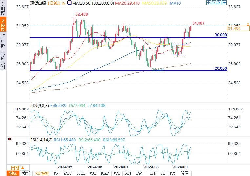Click the MA20:29.410 value label

127,3
